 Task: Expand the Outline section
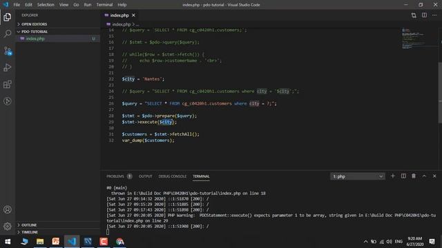[58, 225]
